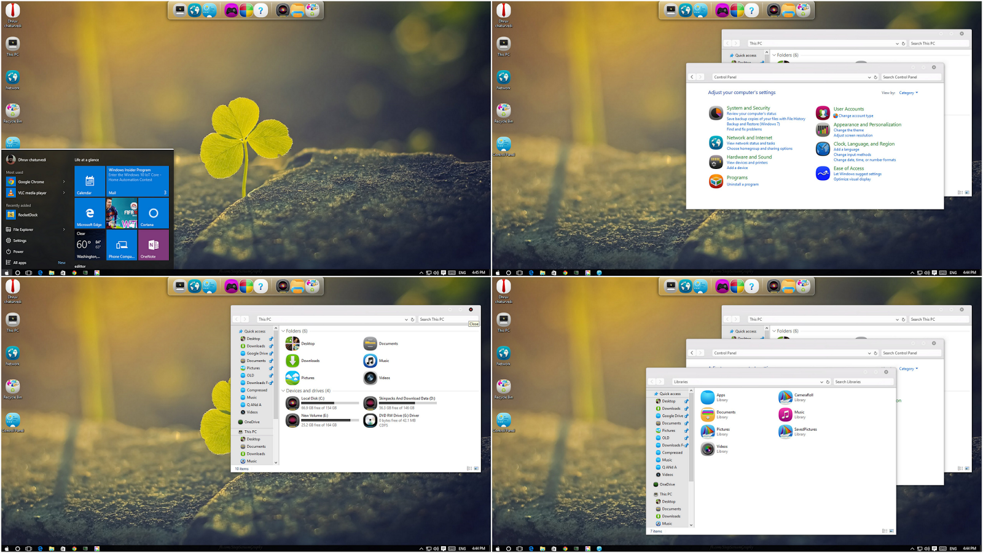The image size is (983, 553).
Task: Open the Videos library in Libraries window
Action: [x=715, y=449]
